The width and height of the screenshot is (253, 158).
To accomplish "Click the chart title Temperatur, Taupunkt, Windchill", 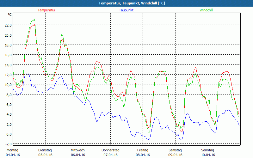I will pyautogui.click(x=132, y=3).
